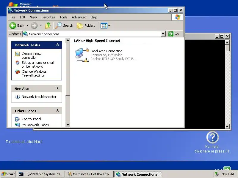Click the system tray network icon
Viewport: 238px width, 178px height.
coord(217,174)
